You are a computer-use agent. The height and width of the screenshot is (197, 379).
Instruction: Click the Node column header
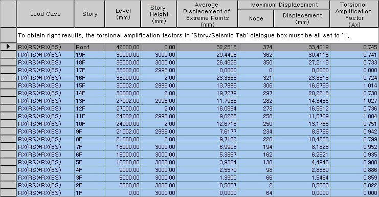tap(256, 18)
